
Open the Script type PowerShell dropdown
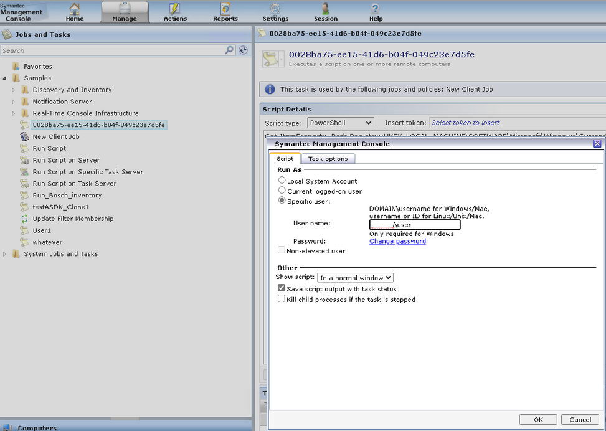[x=341, y=123]
